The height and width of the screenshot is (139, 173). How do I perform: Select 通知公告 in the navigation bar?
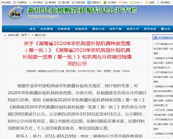98,29
